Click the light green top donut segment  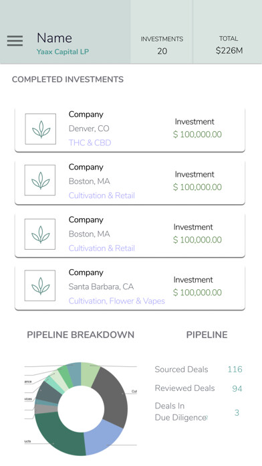(x=89, y=374)
